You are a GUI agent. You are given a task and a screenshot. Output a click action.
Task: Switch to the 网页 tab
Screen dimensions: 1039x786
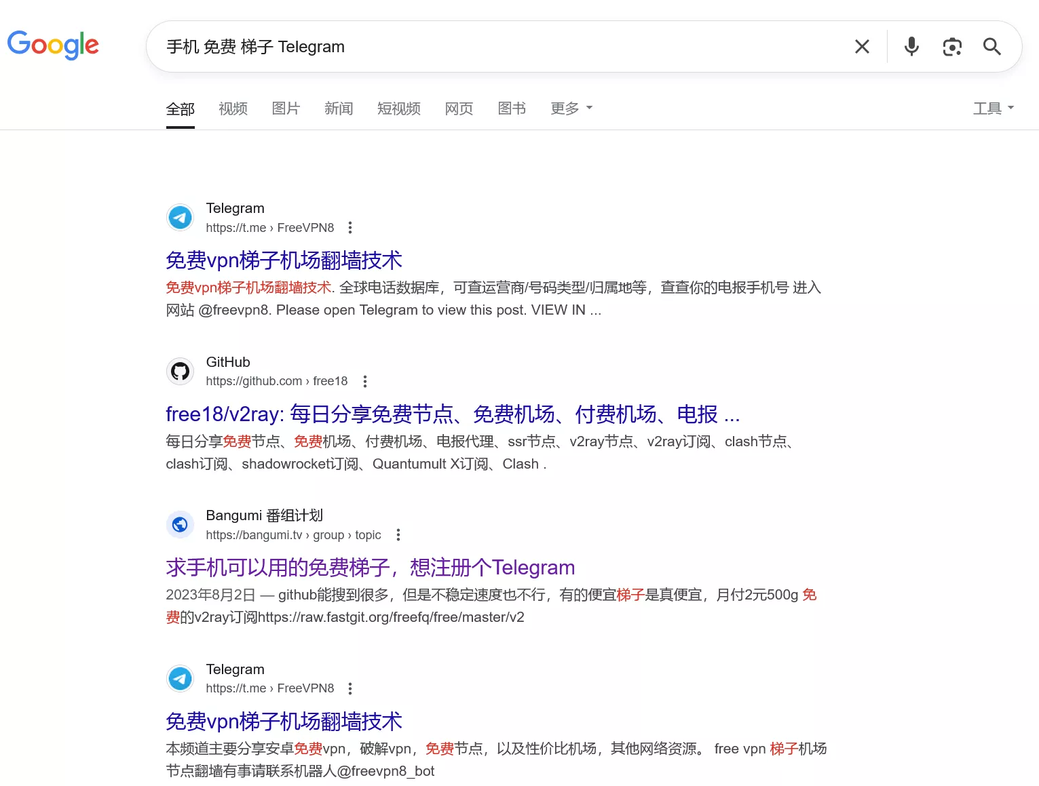click(x=459, y=109)
